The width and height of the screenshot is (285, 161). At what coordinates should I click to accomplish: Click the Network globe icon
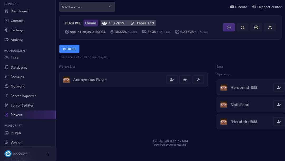[x=7, y=86]
